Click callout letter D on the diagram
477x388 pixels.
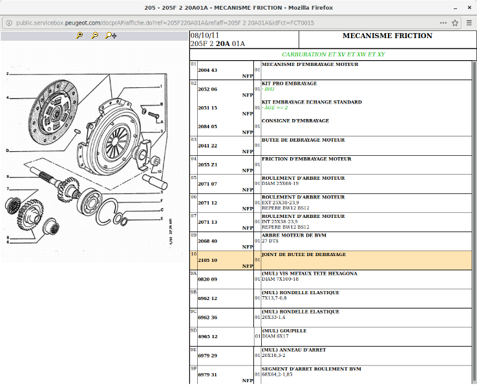(8, 151)
